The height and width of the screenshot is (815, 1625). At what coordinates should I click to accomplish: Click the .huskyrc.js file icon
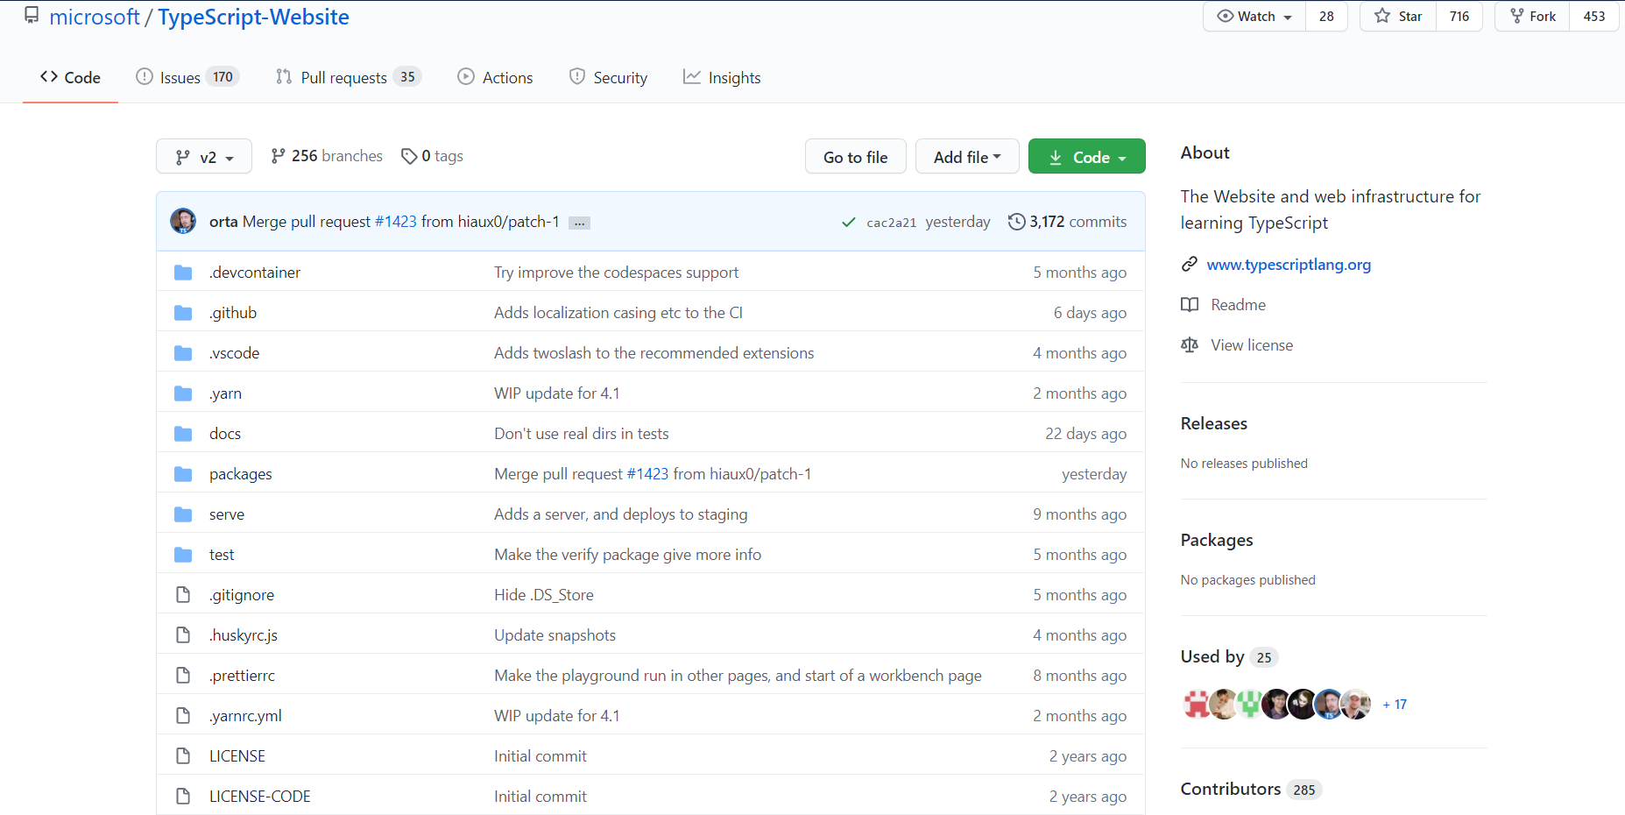(183, 635)
